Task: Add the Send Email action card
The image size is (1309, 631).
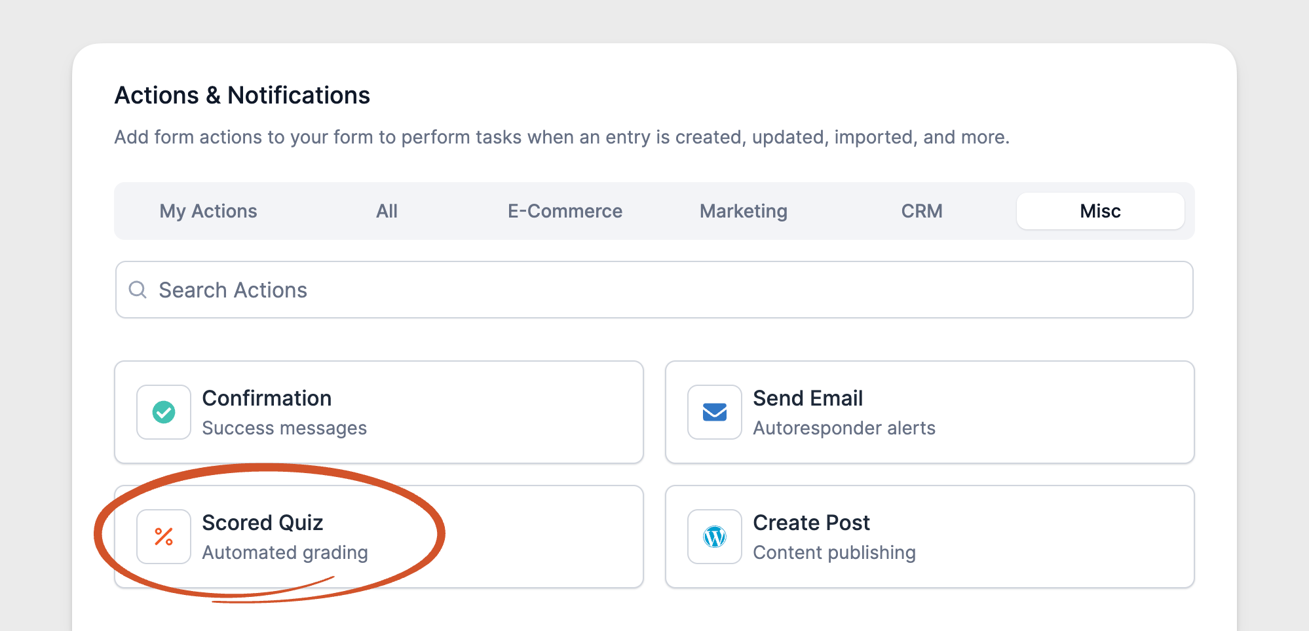Action: pos(930,412)
